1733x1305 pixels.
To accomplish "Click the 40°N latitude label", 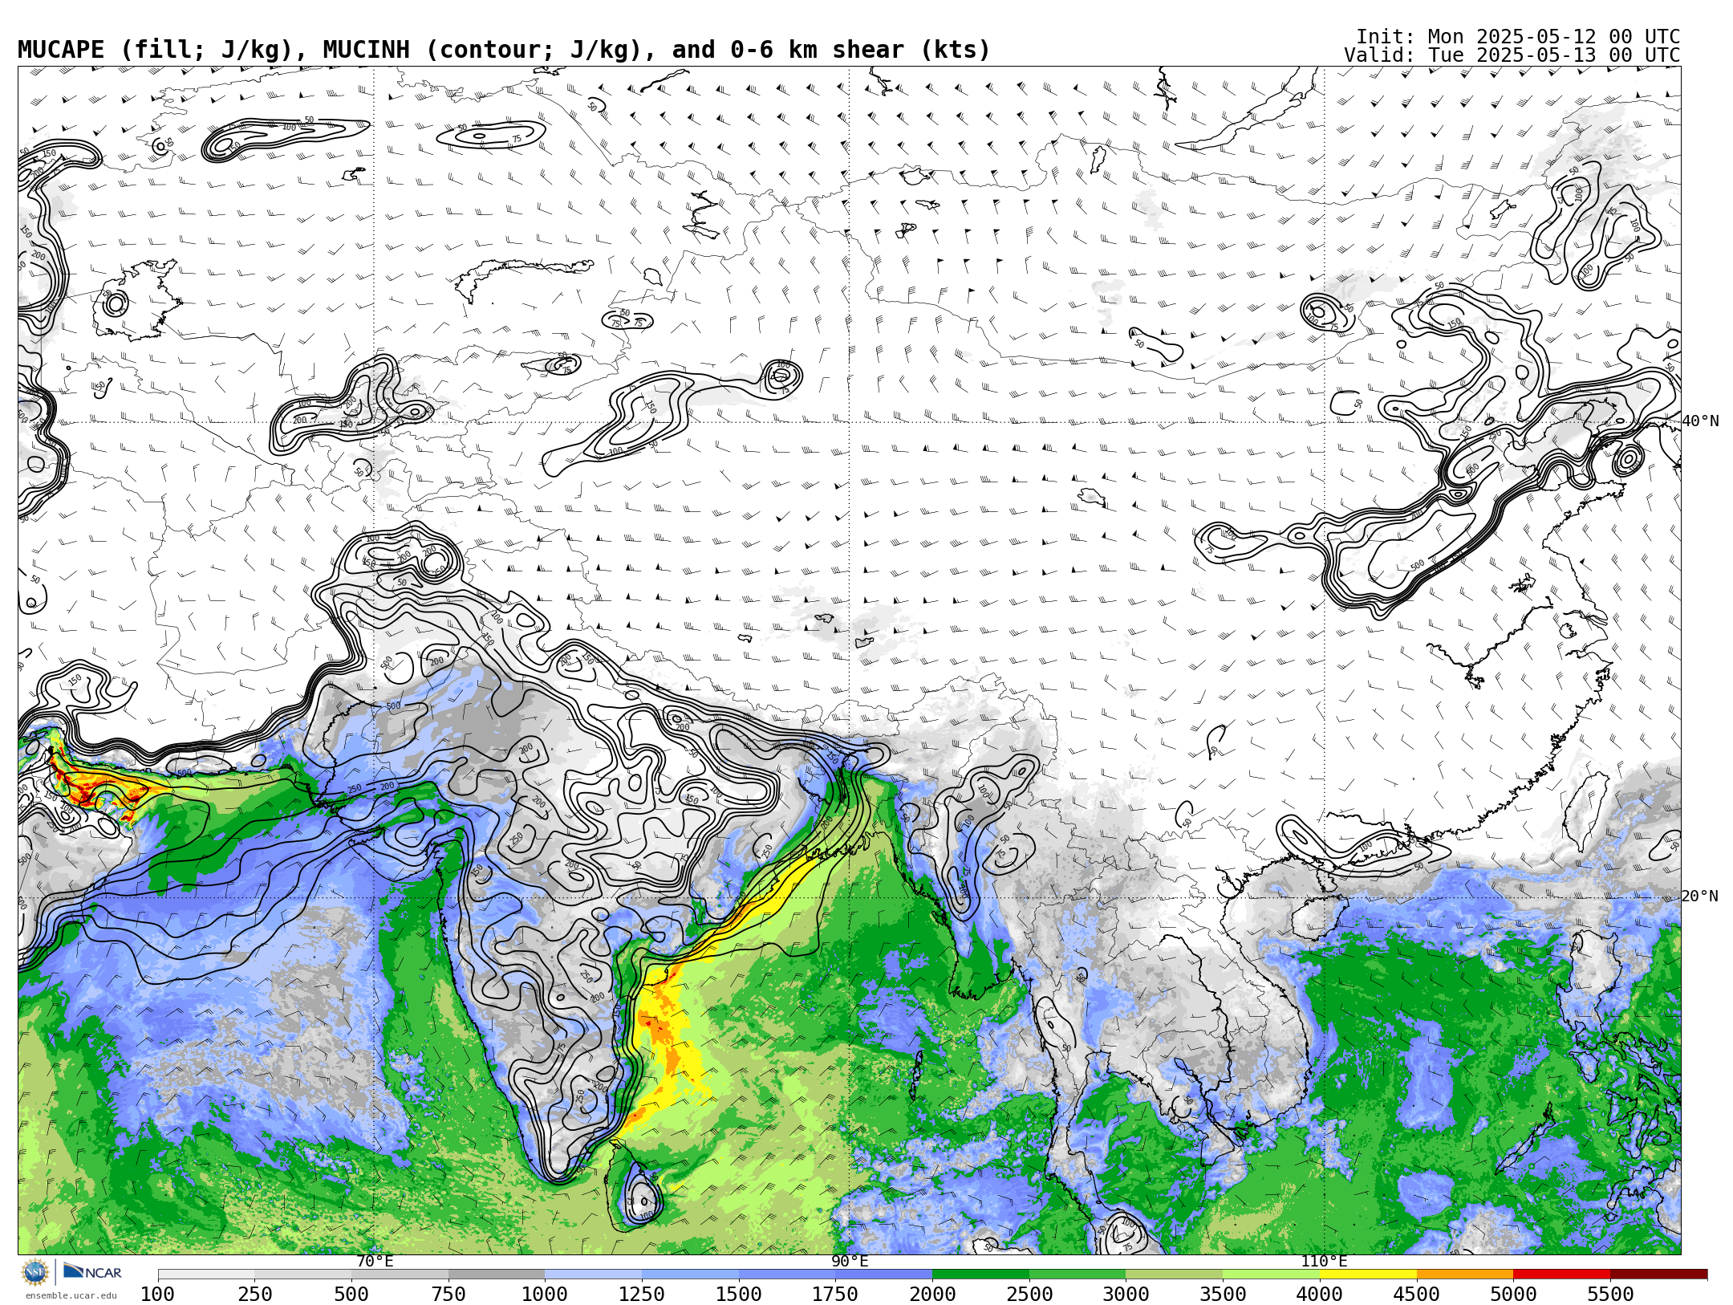I will coord(1700,421).
